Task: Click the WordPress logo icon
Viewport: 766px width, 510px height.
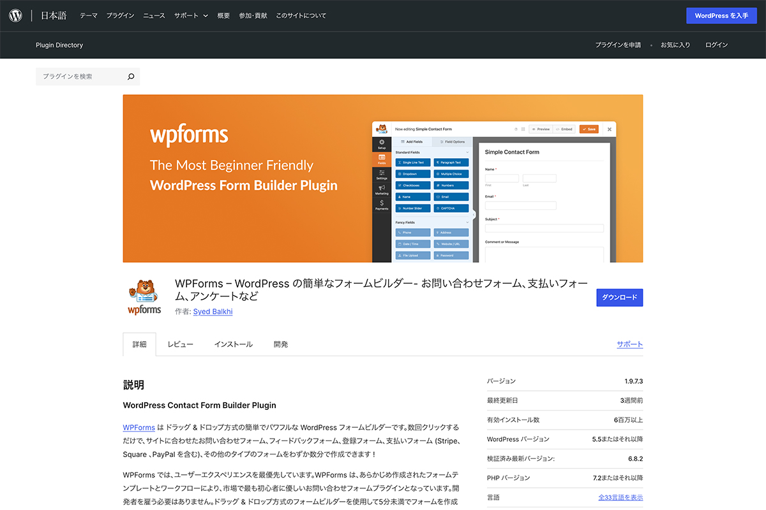Action: click(15, 15)
